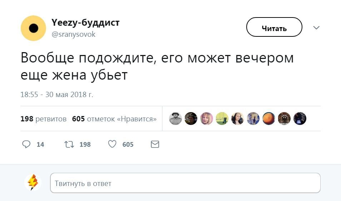Click the lightning bolt avatar beside reply box
341x201 pixels.
[x=33, y=183]
